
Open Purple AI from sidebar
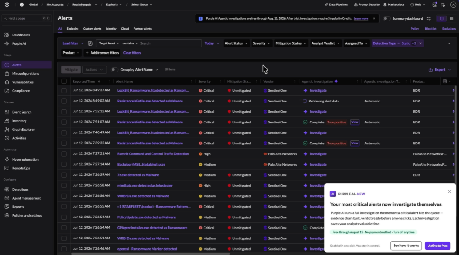pyautogui.click(x=19, y=43)
